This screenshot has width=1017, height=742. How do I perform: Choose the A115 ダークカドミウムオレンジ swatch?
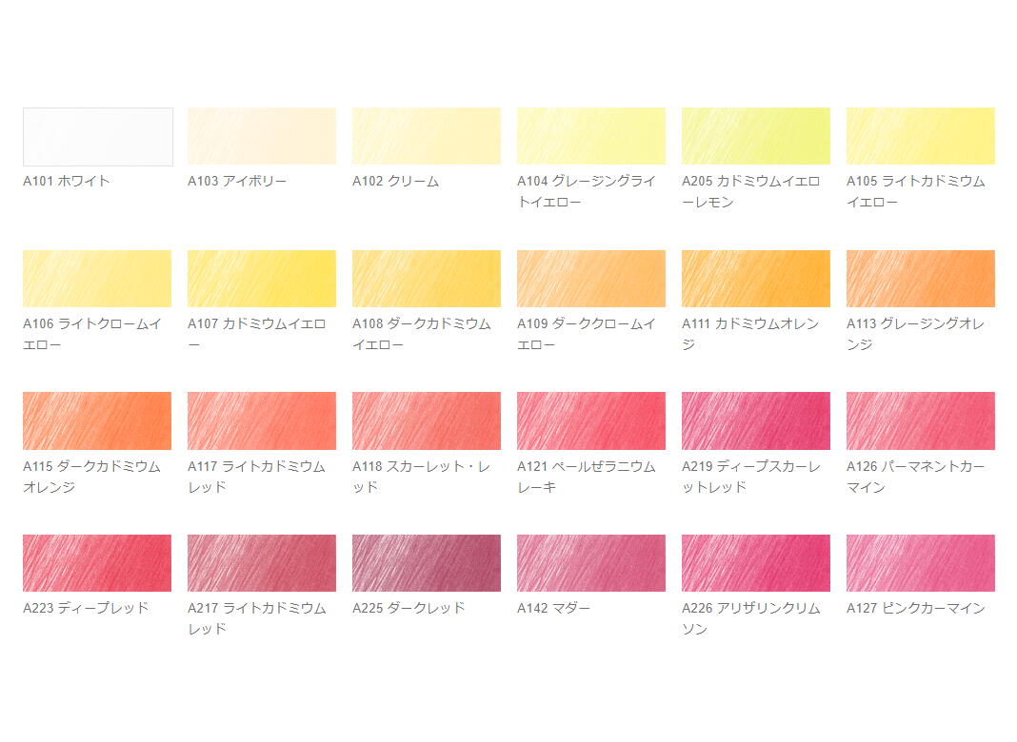pos(97,420)
